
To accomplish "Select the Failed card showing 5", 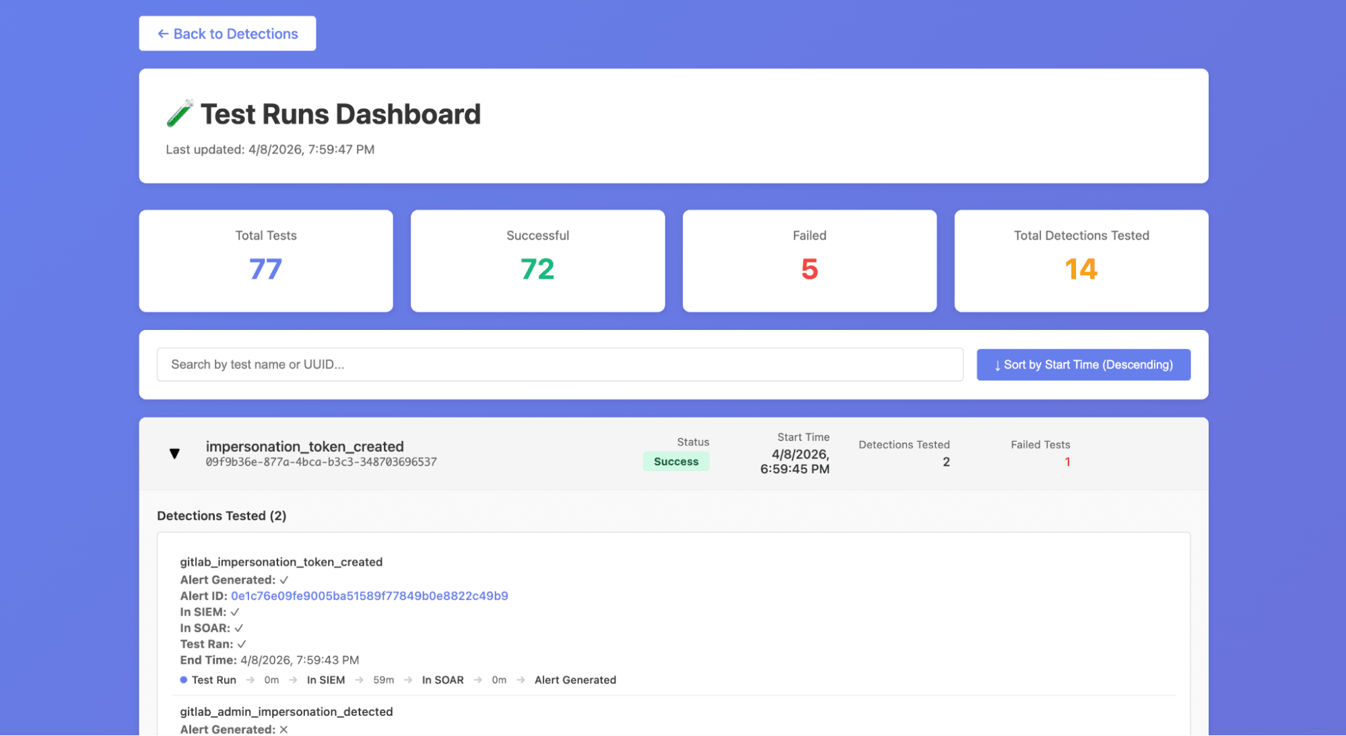I will [x=809, y=261].
